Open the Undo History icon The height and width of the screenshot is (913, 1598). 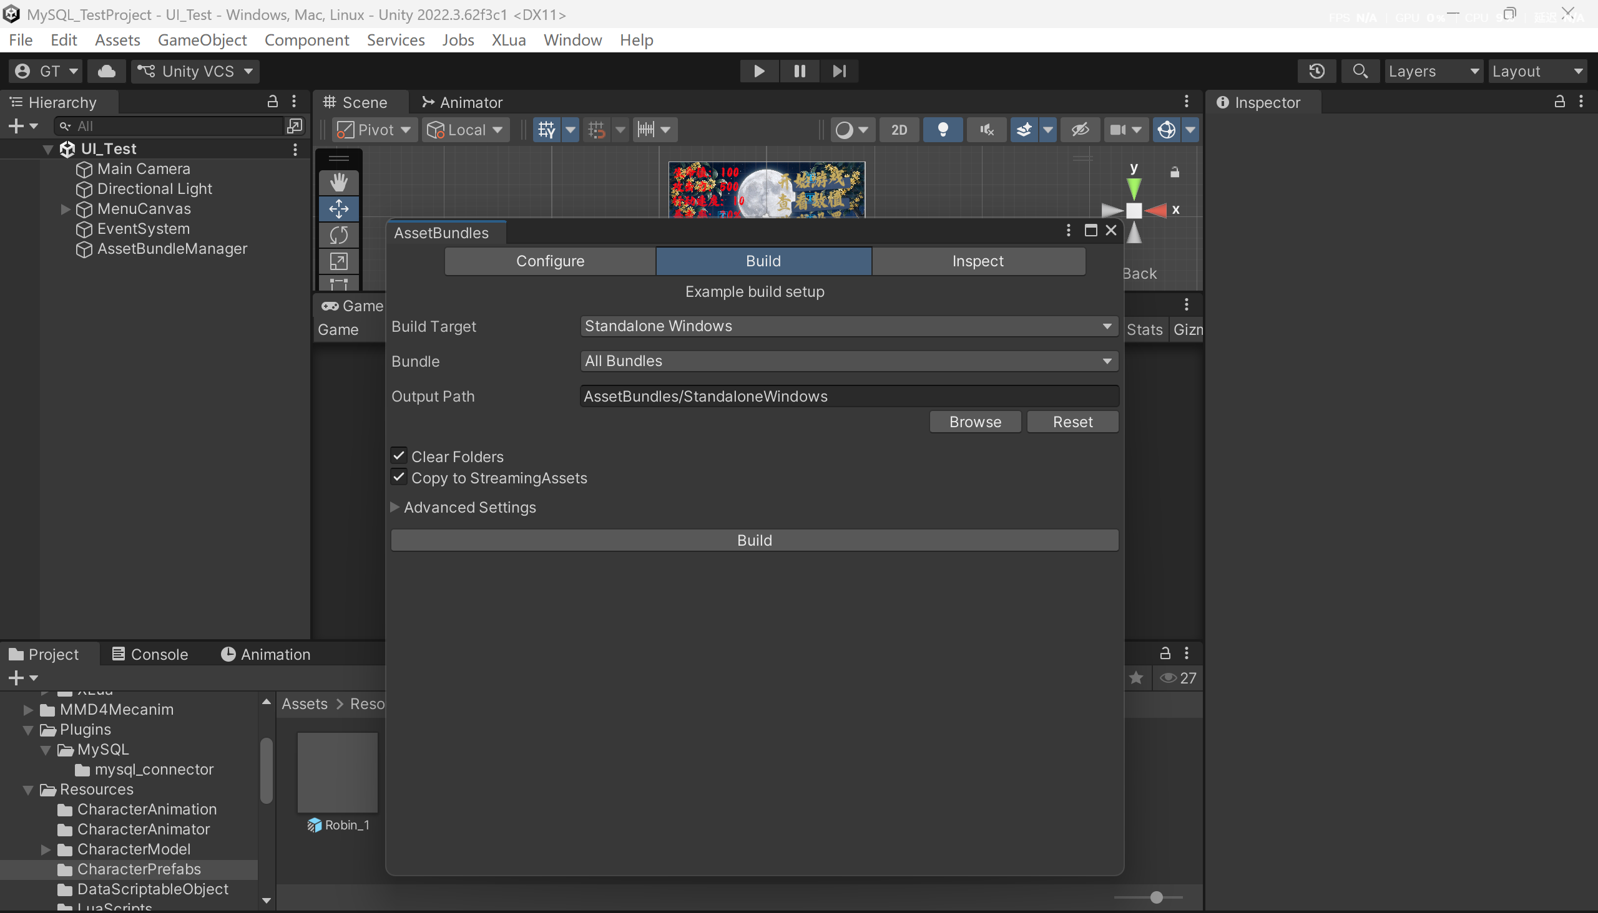[1317, 71]
